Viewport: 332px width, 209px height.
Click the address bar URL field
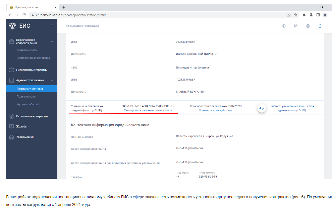click(157, 15)
